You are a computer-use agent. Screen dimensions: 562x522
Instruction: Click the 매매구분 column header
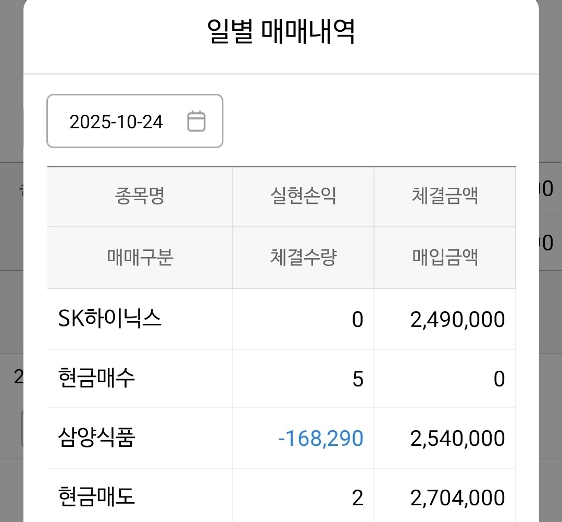click(140, 258)
